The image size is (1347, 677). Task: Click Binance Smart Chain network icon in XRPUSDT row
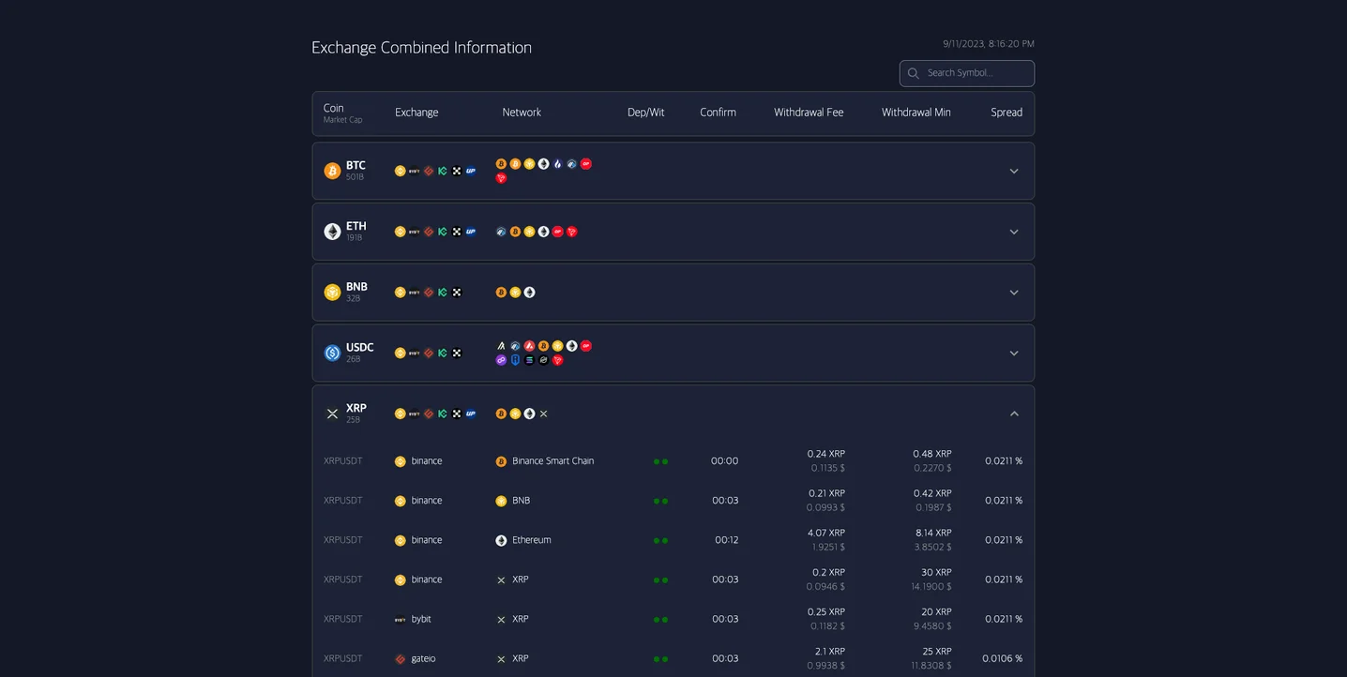pos(501,461)
